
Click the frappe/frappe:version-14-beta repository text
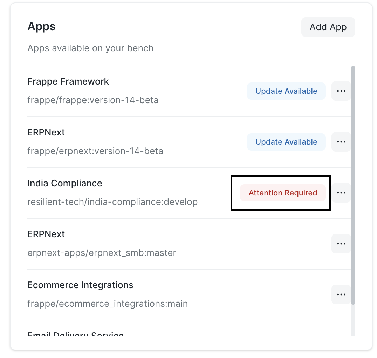click(93, 100)
